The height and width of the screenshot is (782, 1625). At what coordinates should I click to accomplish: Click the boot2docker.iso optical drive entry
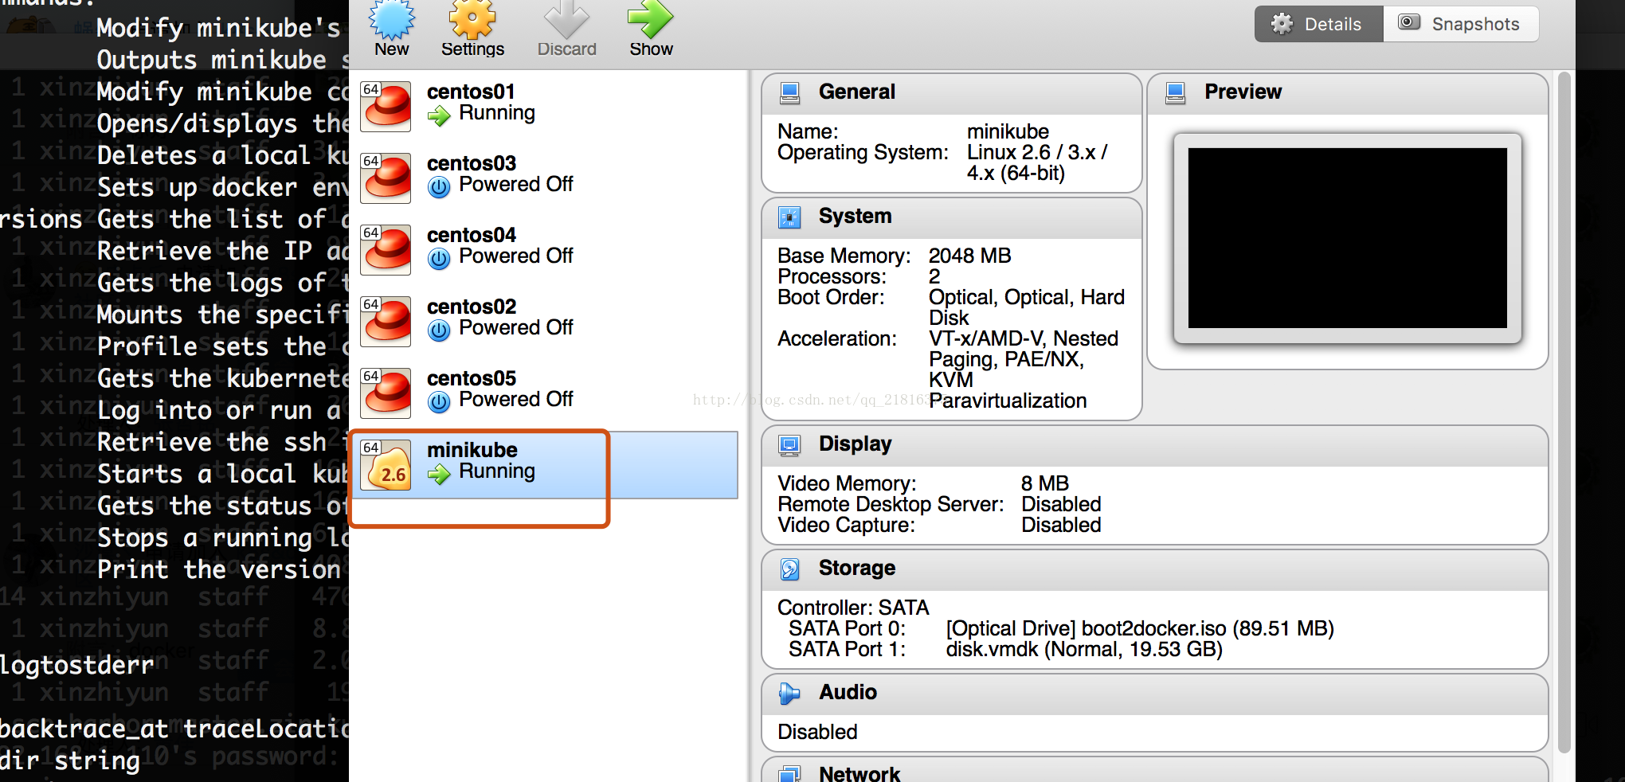(x=1140, y=628)
